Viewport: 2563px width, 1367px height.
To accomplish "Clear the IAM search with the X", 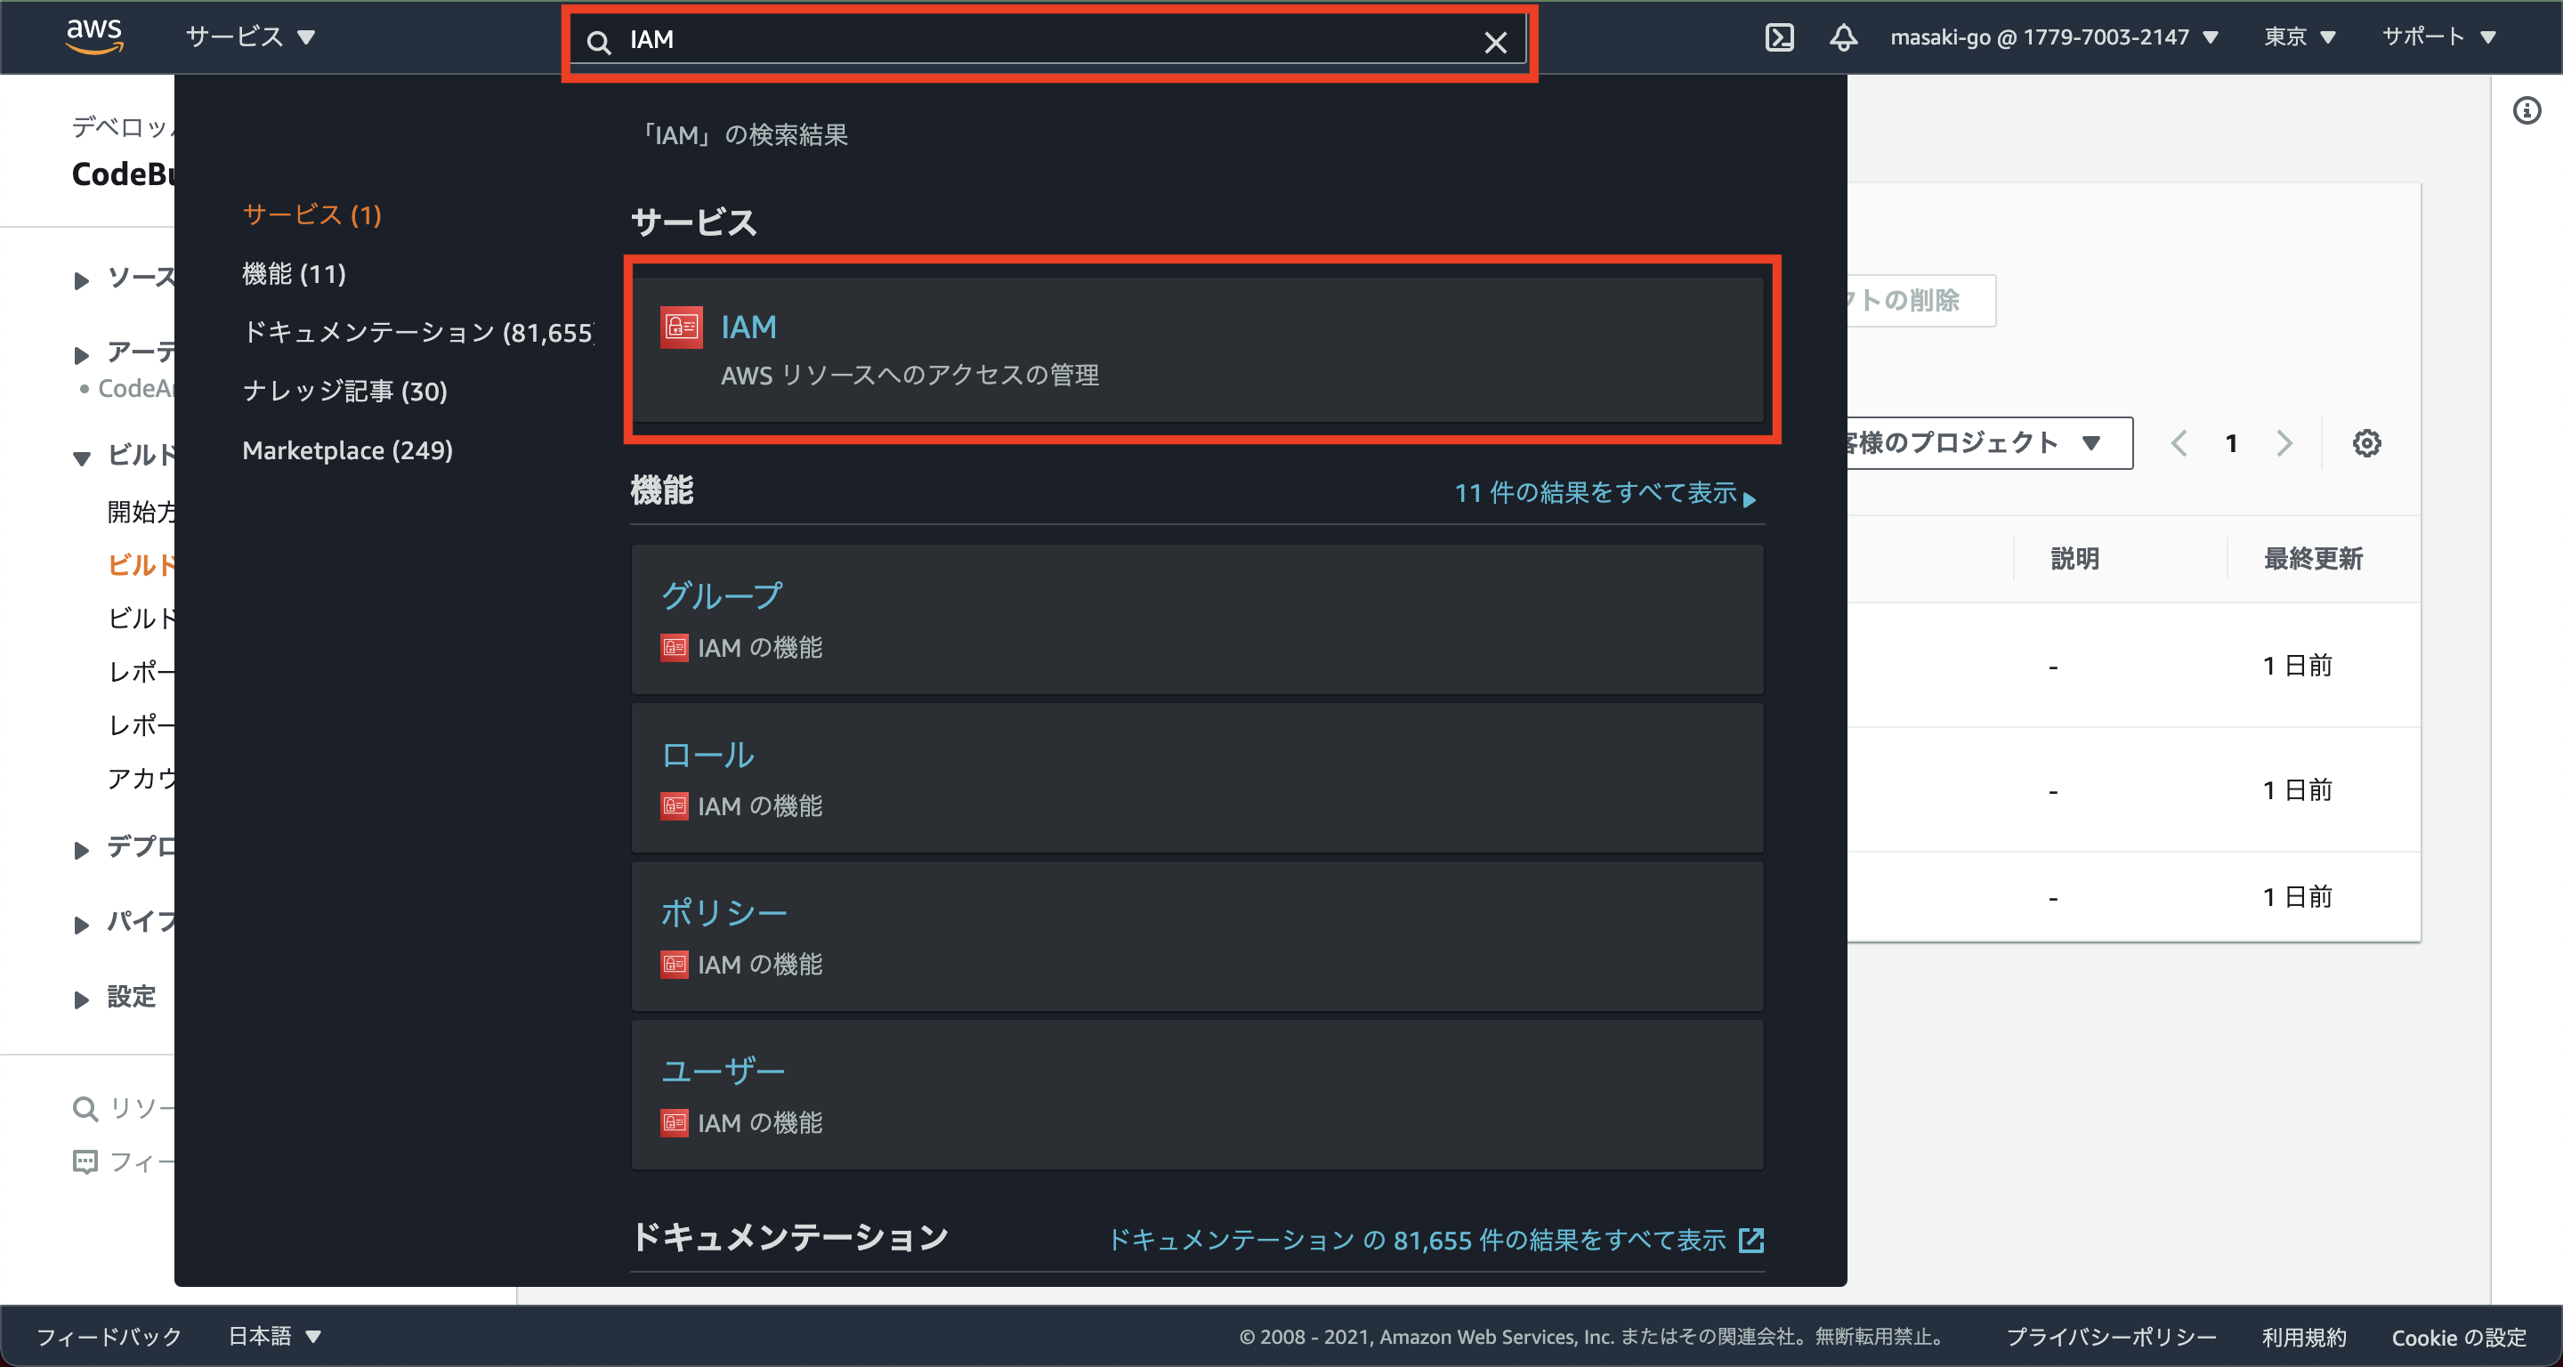I will [1496, 42].
